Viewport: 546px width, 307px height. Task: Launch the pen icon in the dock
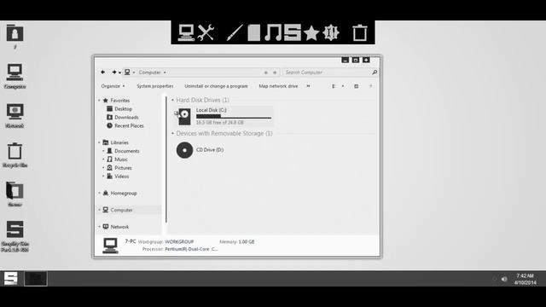click(235, 32)
